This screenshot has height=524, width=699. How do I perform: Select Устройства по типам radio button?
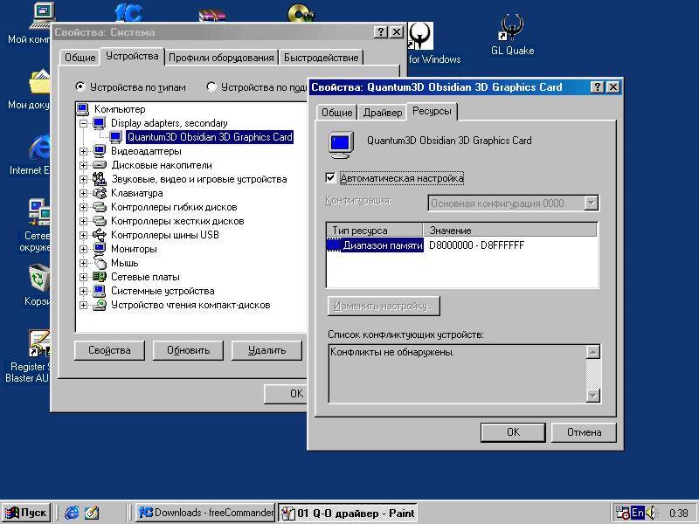pos(80,86)
